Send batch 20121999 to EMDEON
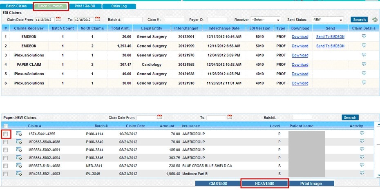The image size is (380, 190). (330, 46)
